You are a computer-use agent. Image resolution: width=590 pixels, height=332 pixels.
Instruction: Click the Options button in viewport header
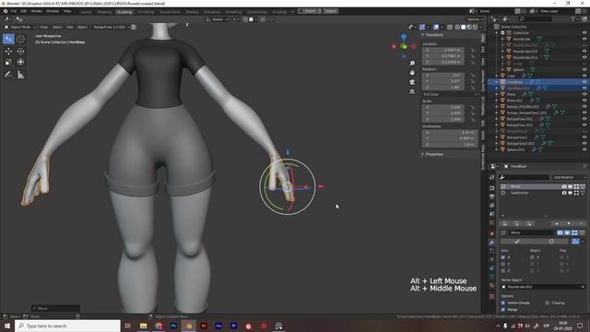(x=475, y=19)
